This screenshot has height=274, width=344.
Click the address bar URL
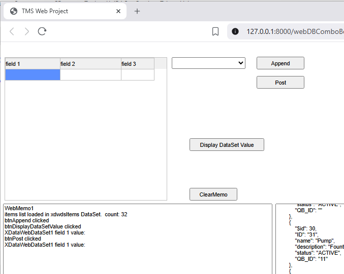(295, 31)
